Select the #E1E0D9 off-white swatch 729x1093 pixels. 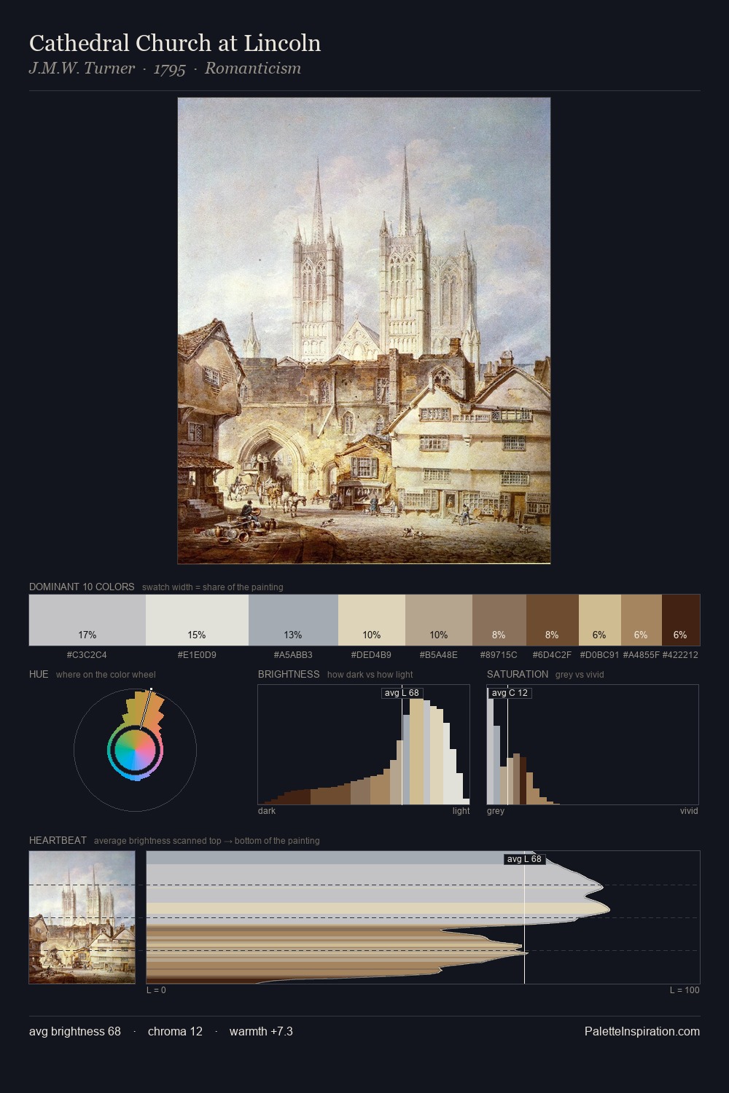coord(197,620)
